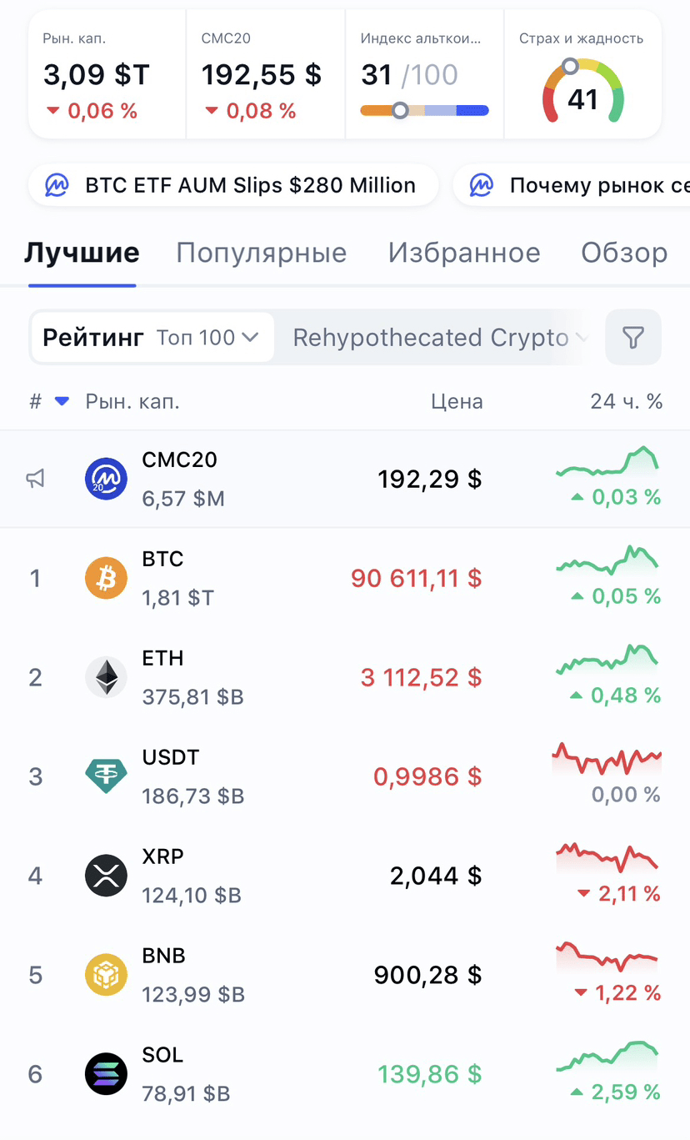The height and width of the screenshot is (1140, 690).
Task: Open BTC ETF AUM Slips news link
Action: tap(233, 185)
